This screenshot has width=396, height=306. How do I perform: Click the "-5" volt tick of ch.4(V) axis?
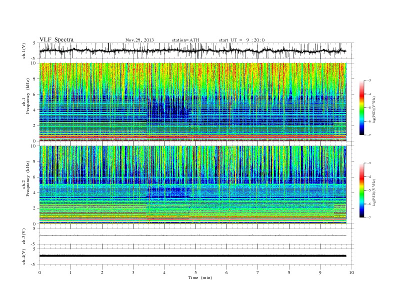click(34, 264)
